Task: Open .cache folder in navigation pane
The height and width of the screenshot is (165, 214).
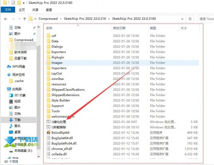Action: 16,81
